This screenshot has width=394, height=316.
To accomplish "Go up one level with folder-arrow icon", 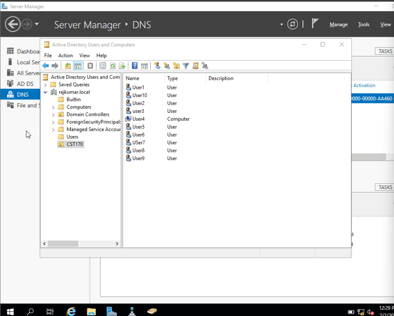I will click(x=68, y=66).
